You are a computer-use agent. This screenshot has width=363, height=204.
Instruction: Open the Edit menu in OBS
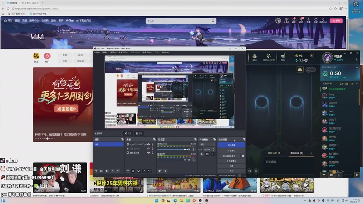click(105, 53)
